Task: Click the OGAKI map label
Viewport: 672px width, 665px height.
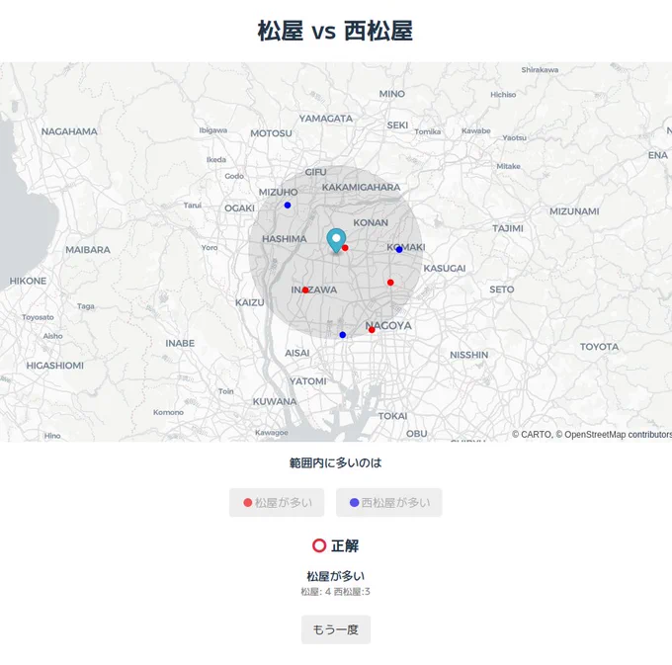Action: click(x=239, y=208)
